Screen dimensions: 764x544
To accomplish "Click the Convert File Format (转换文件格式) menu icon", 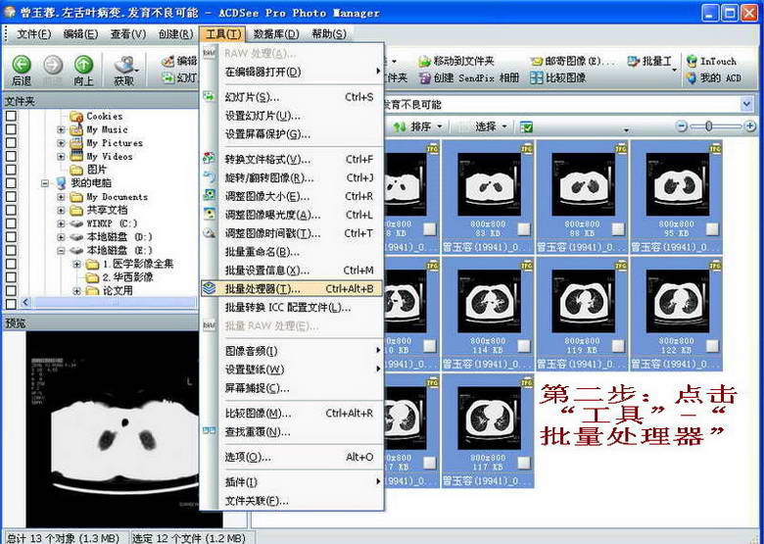I will (x=209, y=159).
